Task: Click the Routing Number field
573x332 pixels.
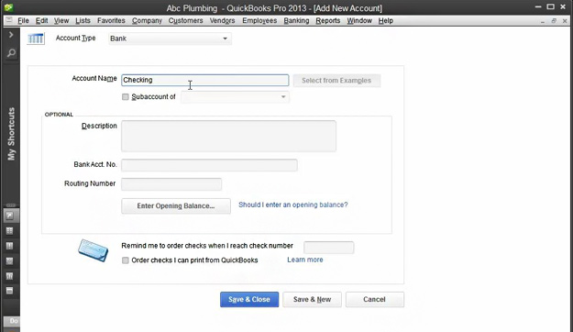Action: [x=171, y=184]
